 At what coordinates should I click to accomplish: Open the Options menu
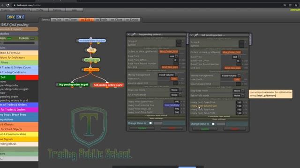(x=57, y=10)
